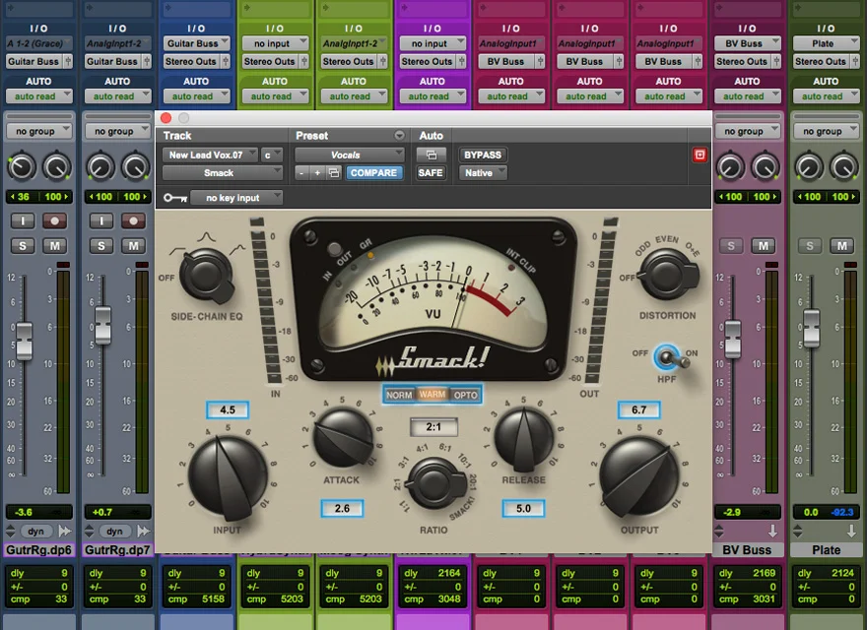
Task: Open the insert position c dropdown
Action: pyautogui.click(x=271, y=155)
